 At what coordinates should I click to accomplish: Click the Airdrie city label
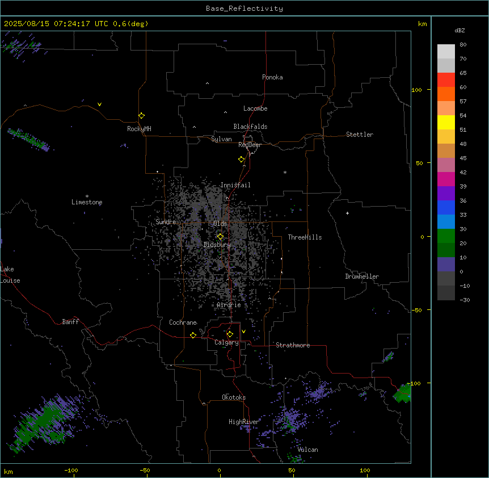229,305
